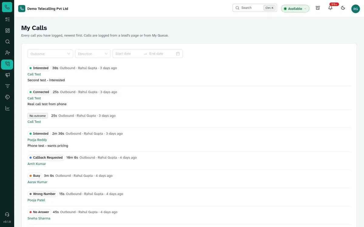This screenshot has width=364, height=227.
Task: Click the My Calls page heading
Action: 34,28
